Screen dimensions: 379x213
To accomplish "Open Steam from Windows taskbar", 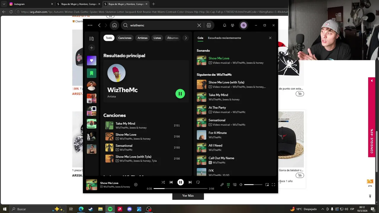I will tap(91, 209).
